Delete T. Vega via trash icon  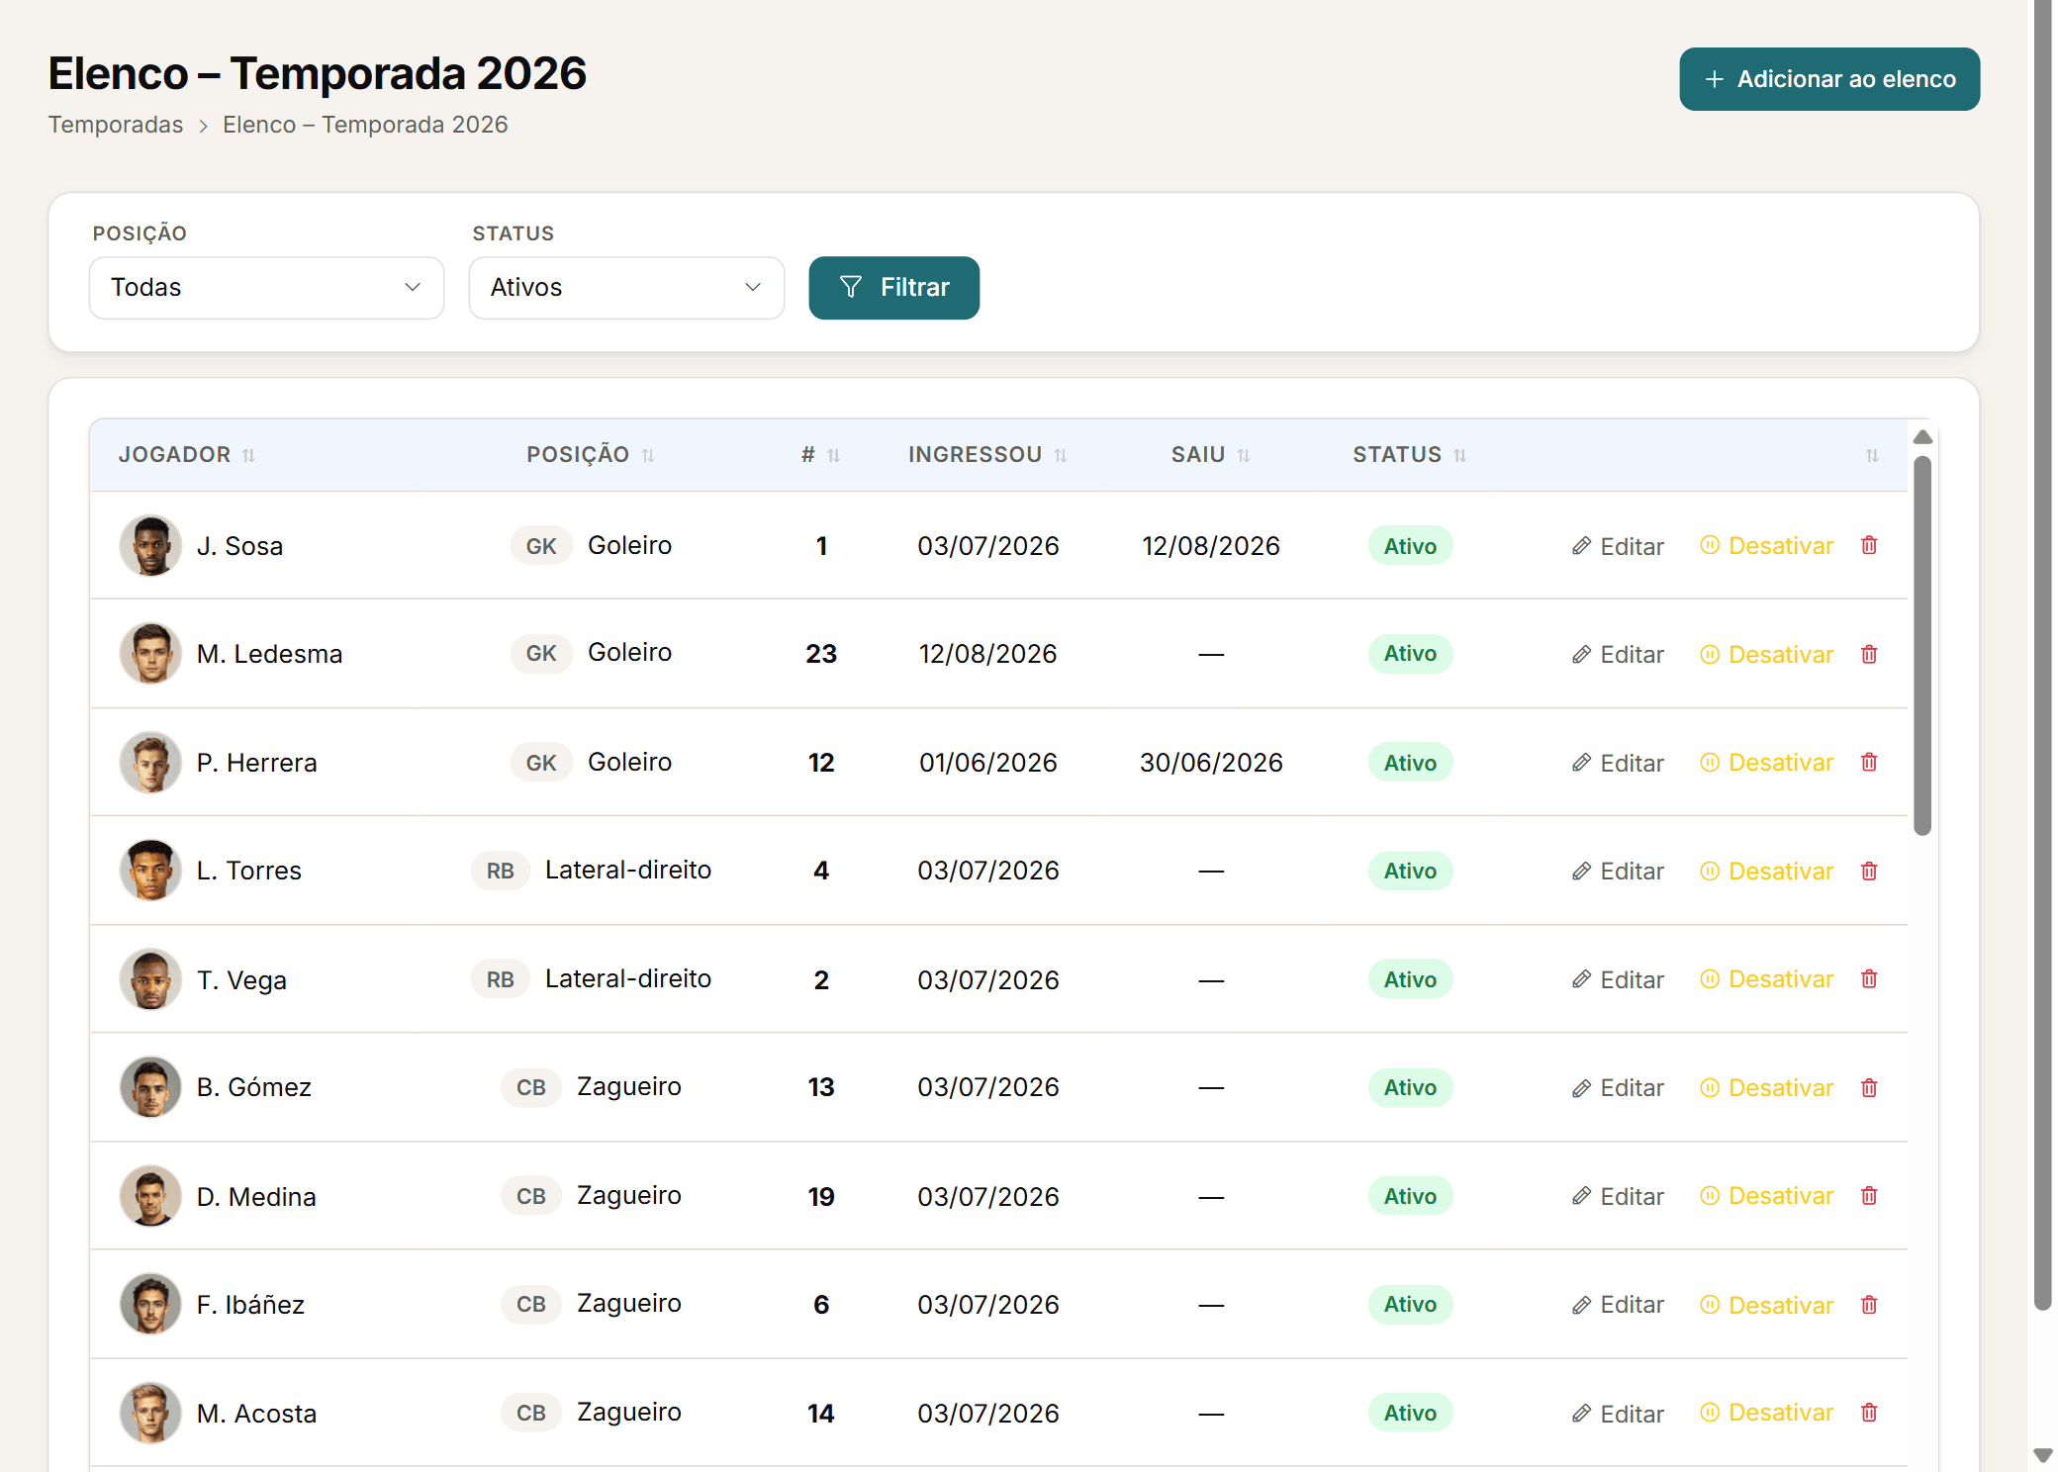pos(1869,978)
